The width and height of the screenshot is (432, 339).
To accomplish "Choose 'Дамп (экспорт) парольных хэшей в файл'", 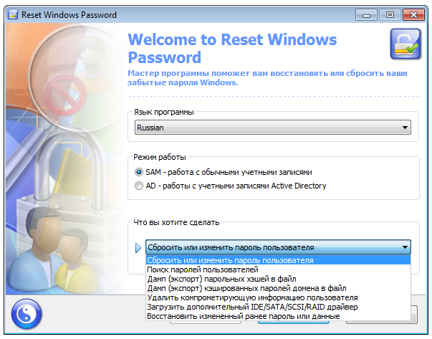I will (x=278, y=279).
